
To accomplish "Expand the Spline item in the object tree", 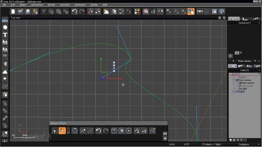I will click(234, 91).
